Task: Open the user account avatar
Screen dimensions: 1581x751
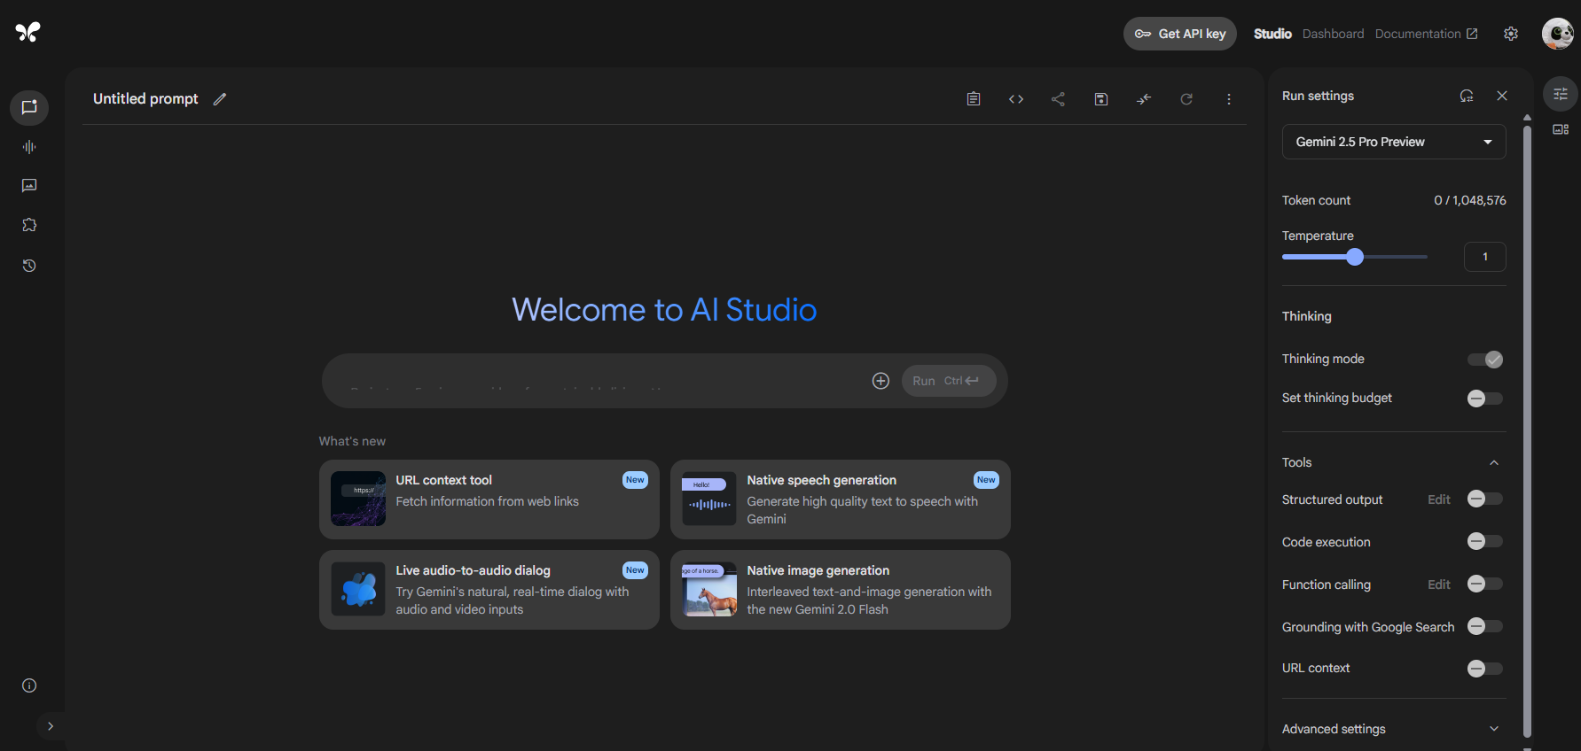Action: (x=1557, y=34)
